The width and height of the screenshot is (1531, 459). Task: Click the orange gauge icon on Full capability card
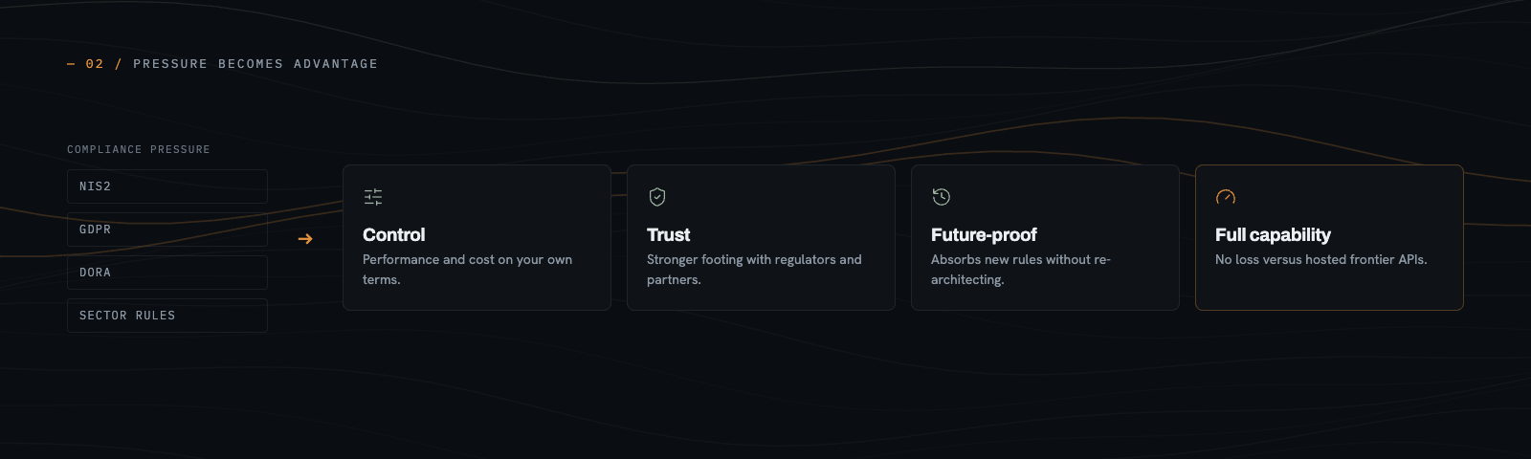pos(1226,197)
